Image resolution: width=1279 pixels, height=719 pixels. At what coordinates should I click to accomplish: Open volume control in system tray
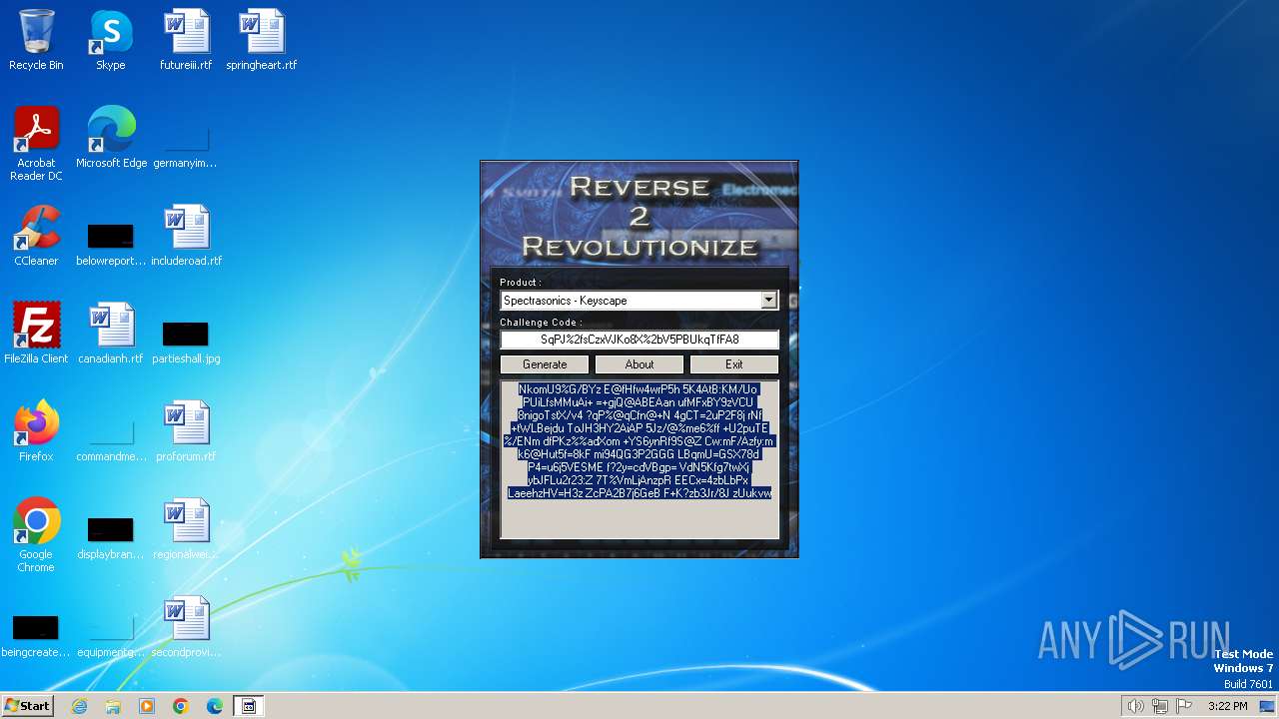[x=1135, y=706]
